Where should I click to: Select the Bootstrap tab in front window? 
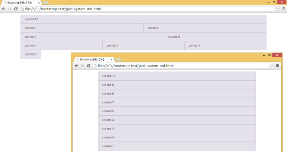point(94,60)
